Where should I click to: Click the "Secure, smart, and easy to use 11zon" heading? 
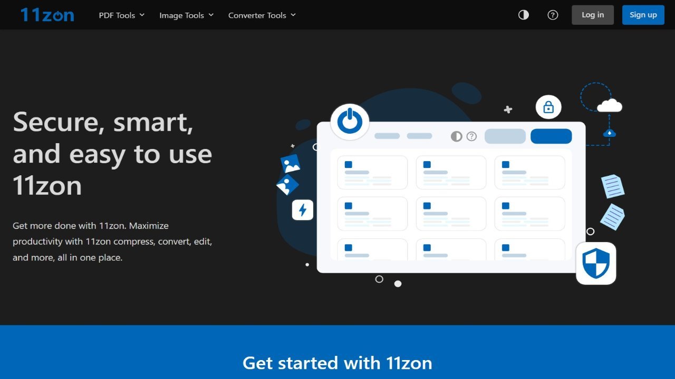coord(112,154)
